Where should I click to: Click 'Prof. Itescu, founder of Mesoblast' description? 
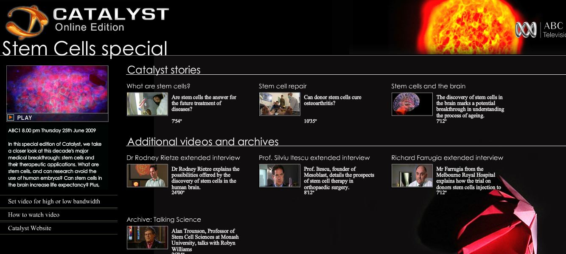(339, 178)
